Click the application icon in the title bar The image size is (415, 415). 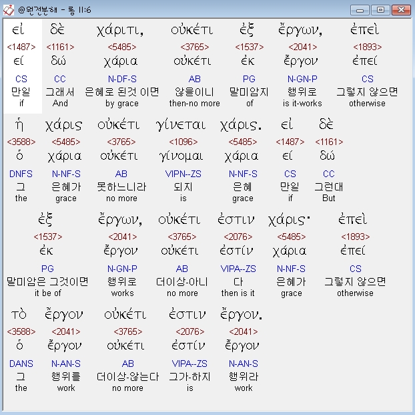tap(8, 10)
